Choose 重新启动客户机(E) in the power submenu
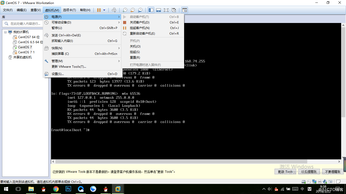Viewport: 346px width, 194px height. pos(153,34)
